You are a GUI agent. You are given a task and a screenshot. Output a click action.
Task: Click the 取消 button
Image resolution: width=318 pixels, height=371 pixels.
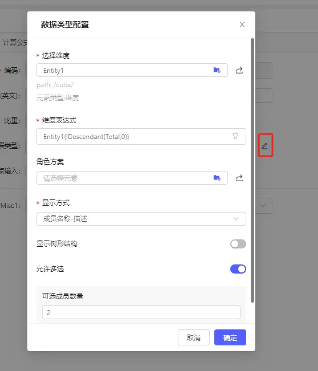tap(194, 337)
